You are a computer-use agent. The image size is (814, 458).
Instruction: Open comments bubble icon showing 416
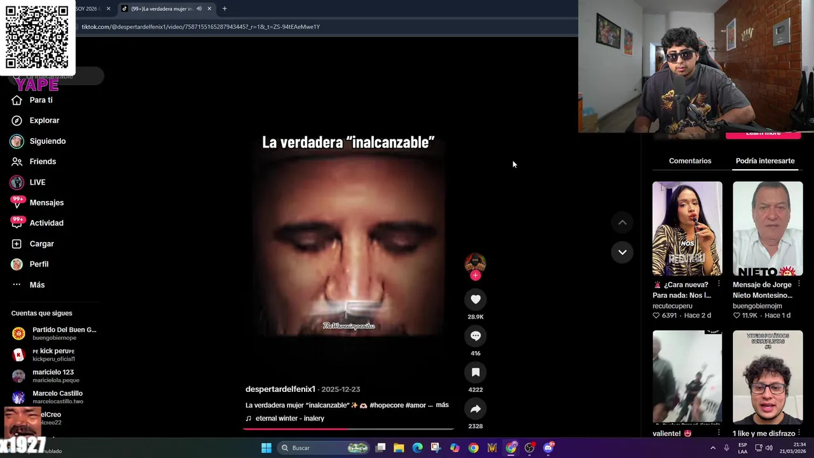pos(475,336)
